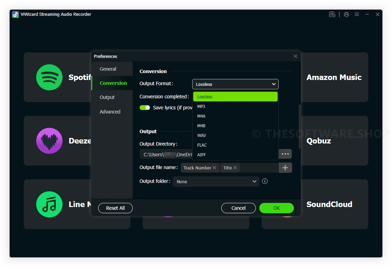
Task: Click the Cancel button
Action: point(238,208)
